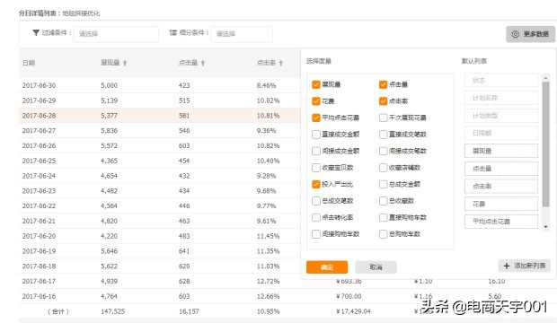The width and height of the screenshot is (557, 323).
Task: Select 点击量 item in default list
Action: [x=501, y=169]
